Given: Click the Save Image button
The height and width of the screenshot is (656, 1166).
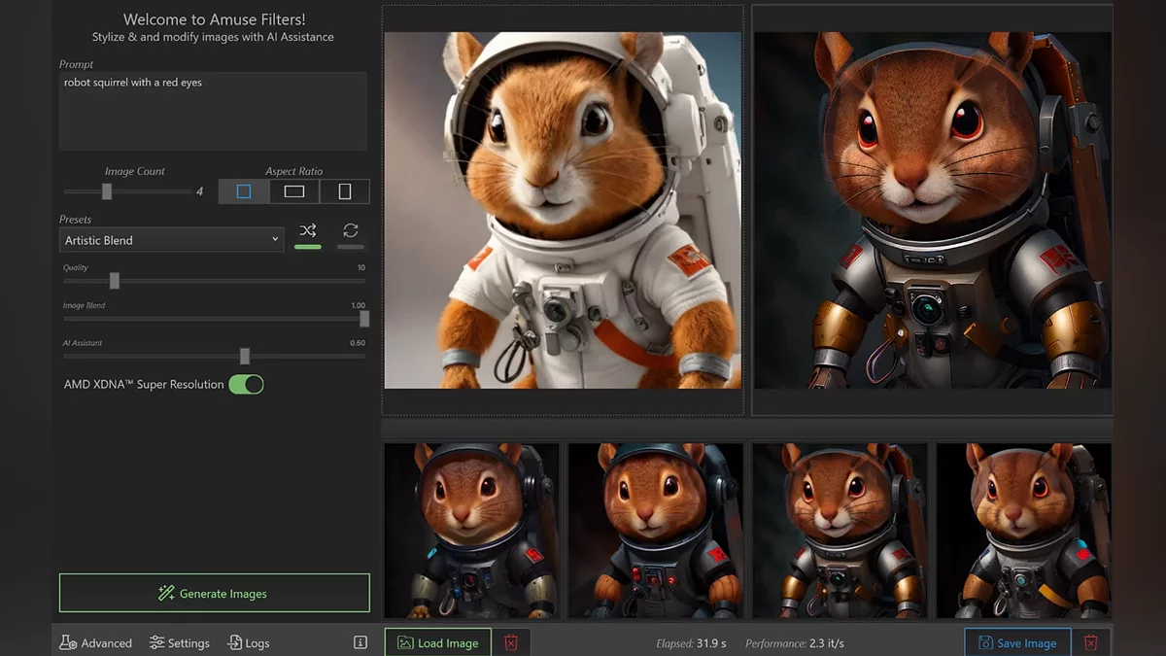Looking at the screenshot, I should click(1017, 642).
